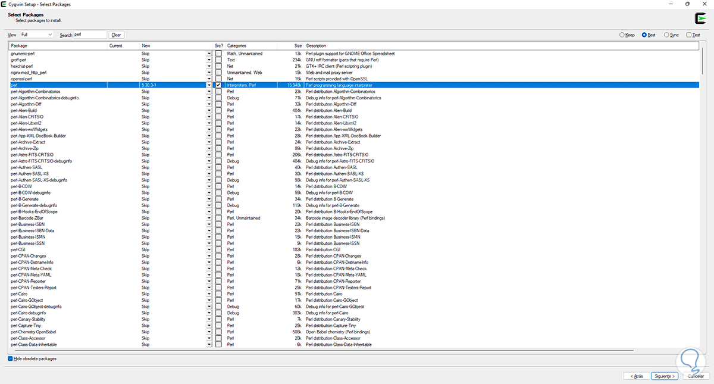Proceed with the Siguiente button
This screenshot has height=384, width=714.
point(664,376)
